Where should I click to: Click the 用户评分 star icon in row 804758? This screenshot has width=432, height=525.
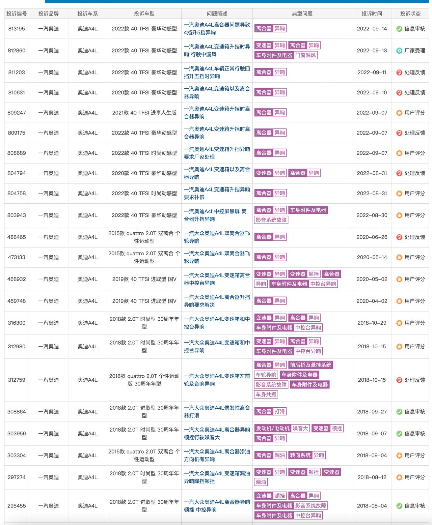coord(399,194)
